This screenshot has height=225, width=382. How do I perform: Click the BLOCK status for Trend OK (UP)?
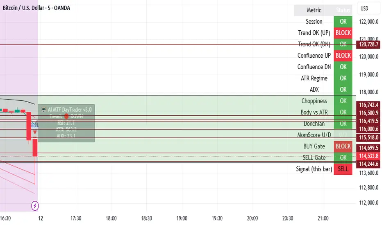(343, 33)
